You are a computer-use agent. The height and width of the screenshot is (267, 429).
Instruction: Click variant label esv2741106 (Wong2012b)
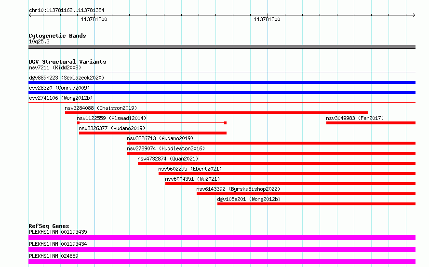61,98
